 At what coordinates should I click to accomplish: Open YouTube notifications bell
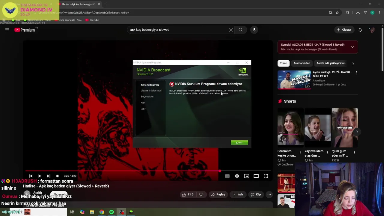pos(360,30)
